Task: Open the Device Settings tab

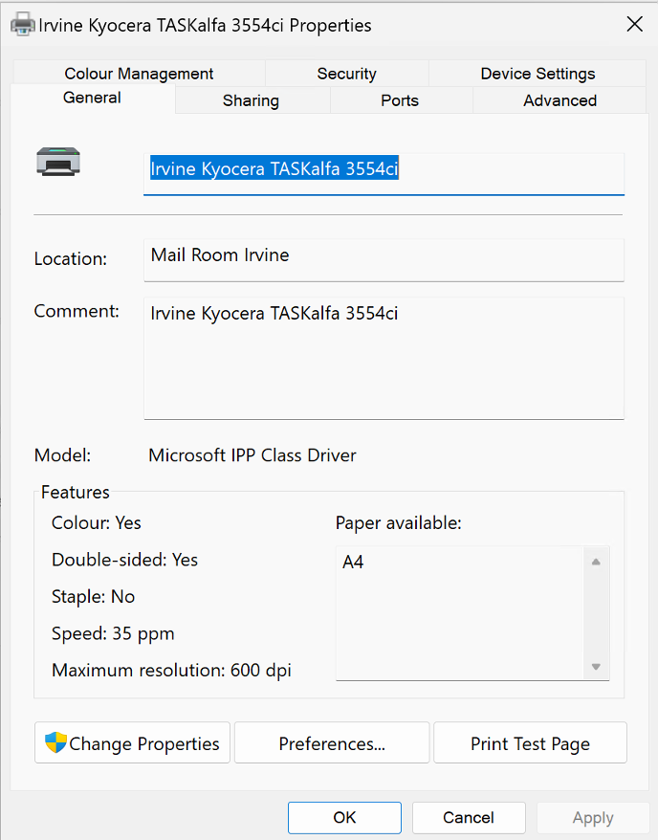Action: (x=537, y=74)
